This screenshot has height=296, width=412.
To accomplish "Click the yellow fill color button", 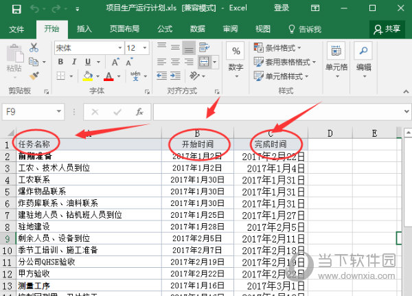I will [87, 76].
